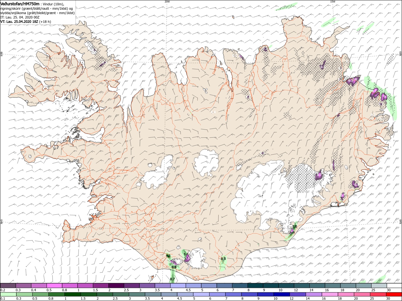This screenshot has width=402, height=301.
Task: Pick the bright red 30 swatch in lower legend
Action: point(394,294)
